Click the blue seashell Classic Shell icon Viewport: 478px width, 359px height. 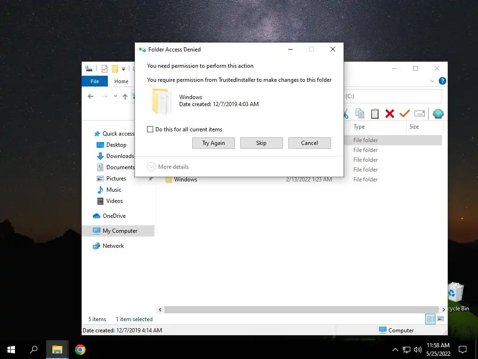(438, 114)
